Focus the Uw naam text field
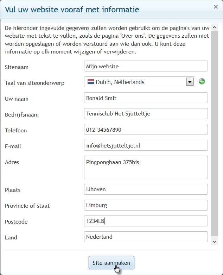Viewport: 223px width, 275px height. tap(146, 98)
